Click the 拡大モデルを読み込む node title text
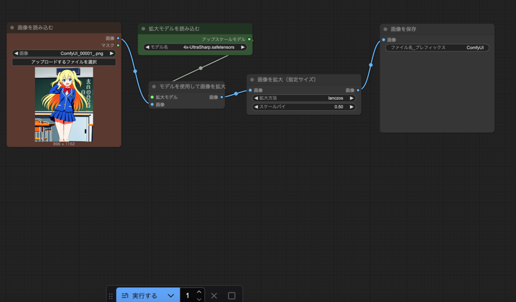This screenshot has height=302, width=516. [x=174, y=29]
